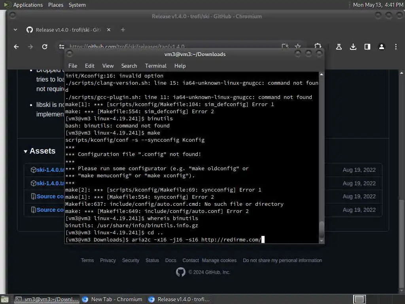Open Chromium extensions puzzle icon
Image resolution: width=405 pixels, height=304 pixels.
pos(318,46)
